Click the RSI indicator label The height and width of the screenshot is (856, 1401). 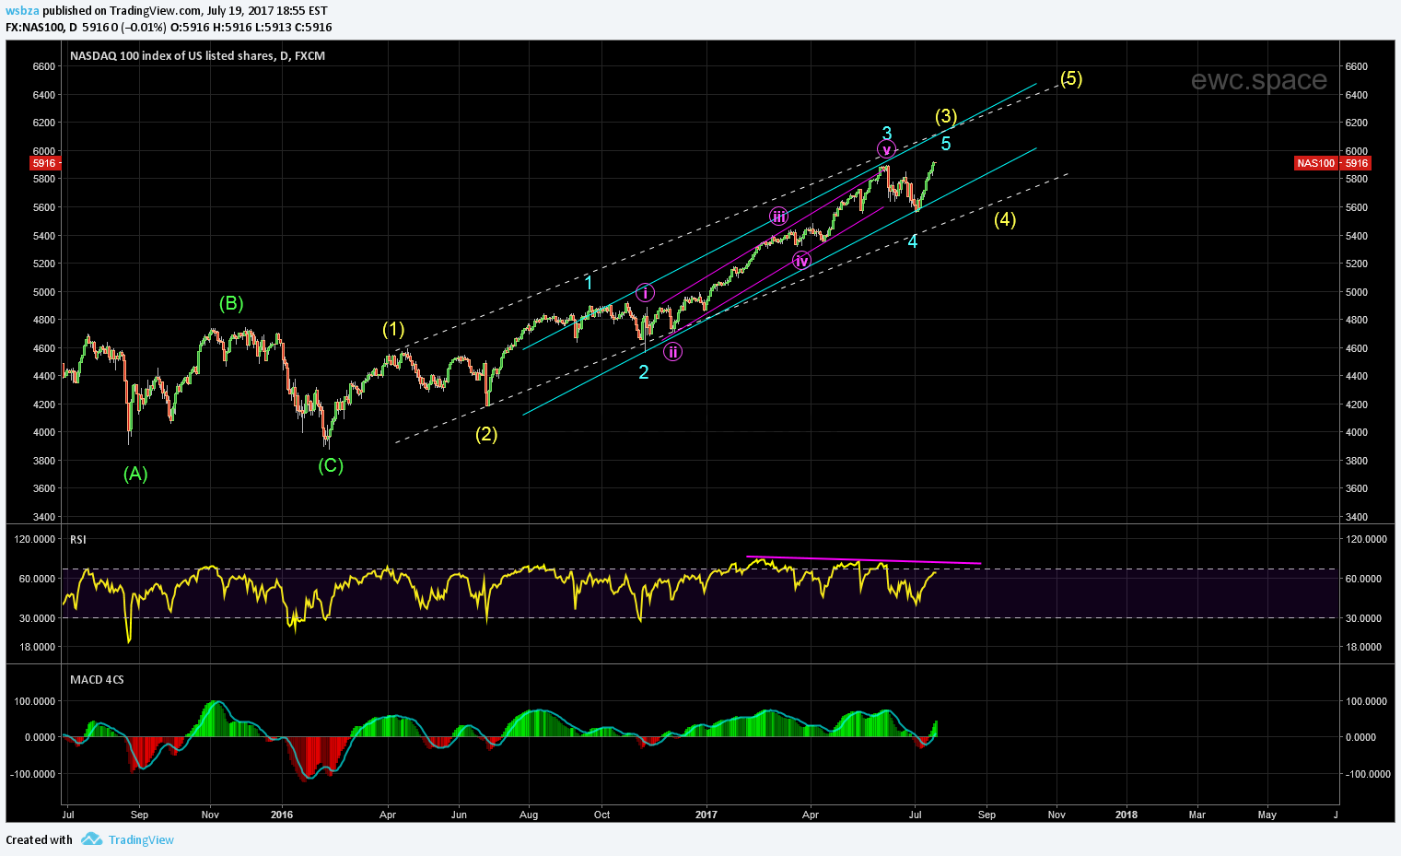78,539
